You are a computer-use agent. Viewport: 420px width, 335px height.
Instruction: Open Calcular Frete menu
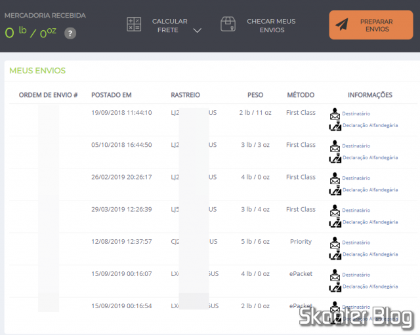click(169, 26)
